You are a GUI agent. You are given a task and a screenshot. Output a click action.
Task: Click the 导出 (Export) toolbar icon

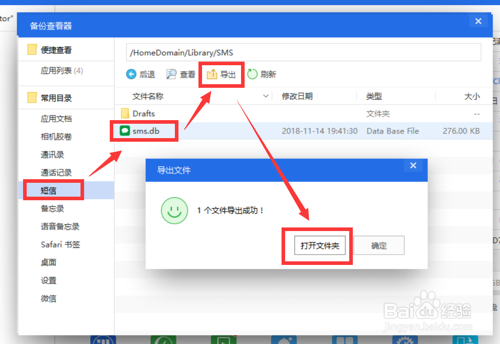(213, 74)
